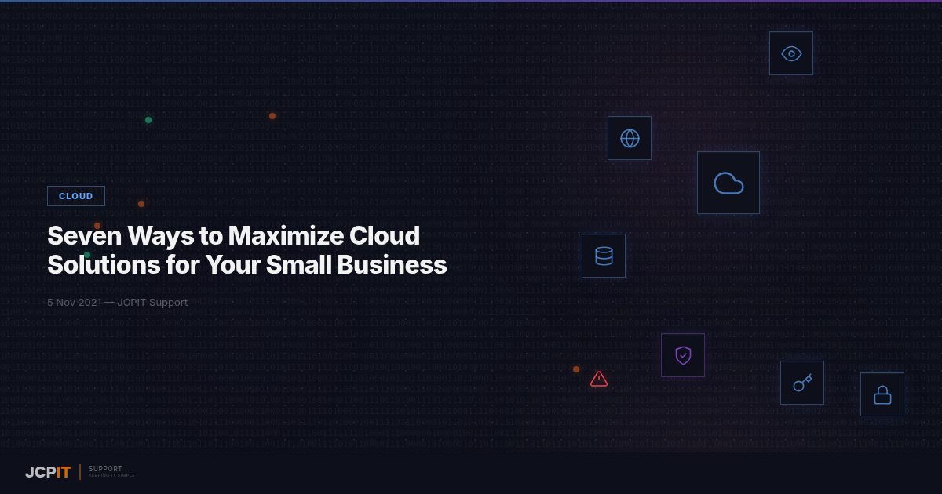Select the green dot on the left
The image size is (942, 494).
[x=148, y=120]
